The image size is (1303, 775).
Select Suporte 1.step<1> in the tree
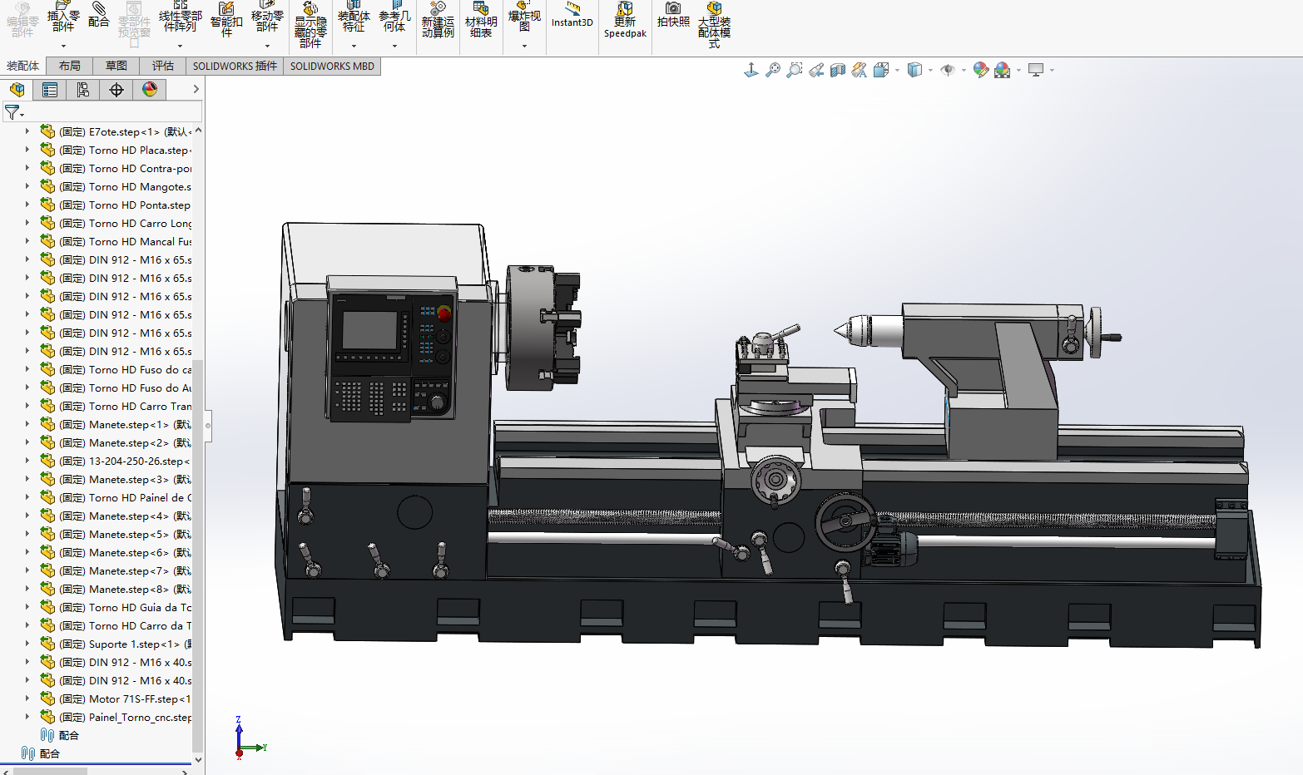pyautogui.click(x=116, y=644)
